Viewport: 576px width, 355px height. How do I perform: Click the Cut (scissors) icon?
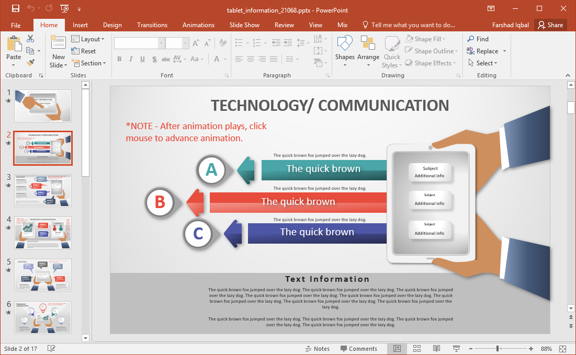pyautogui.click(x=30, y=39)
